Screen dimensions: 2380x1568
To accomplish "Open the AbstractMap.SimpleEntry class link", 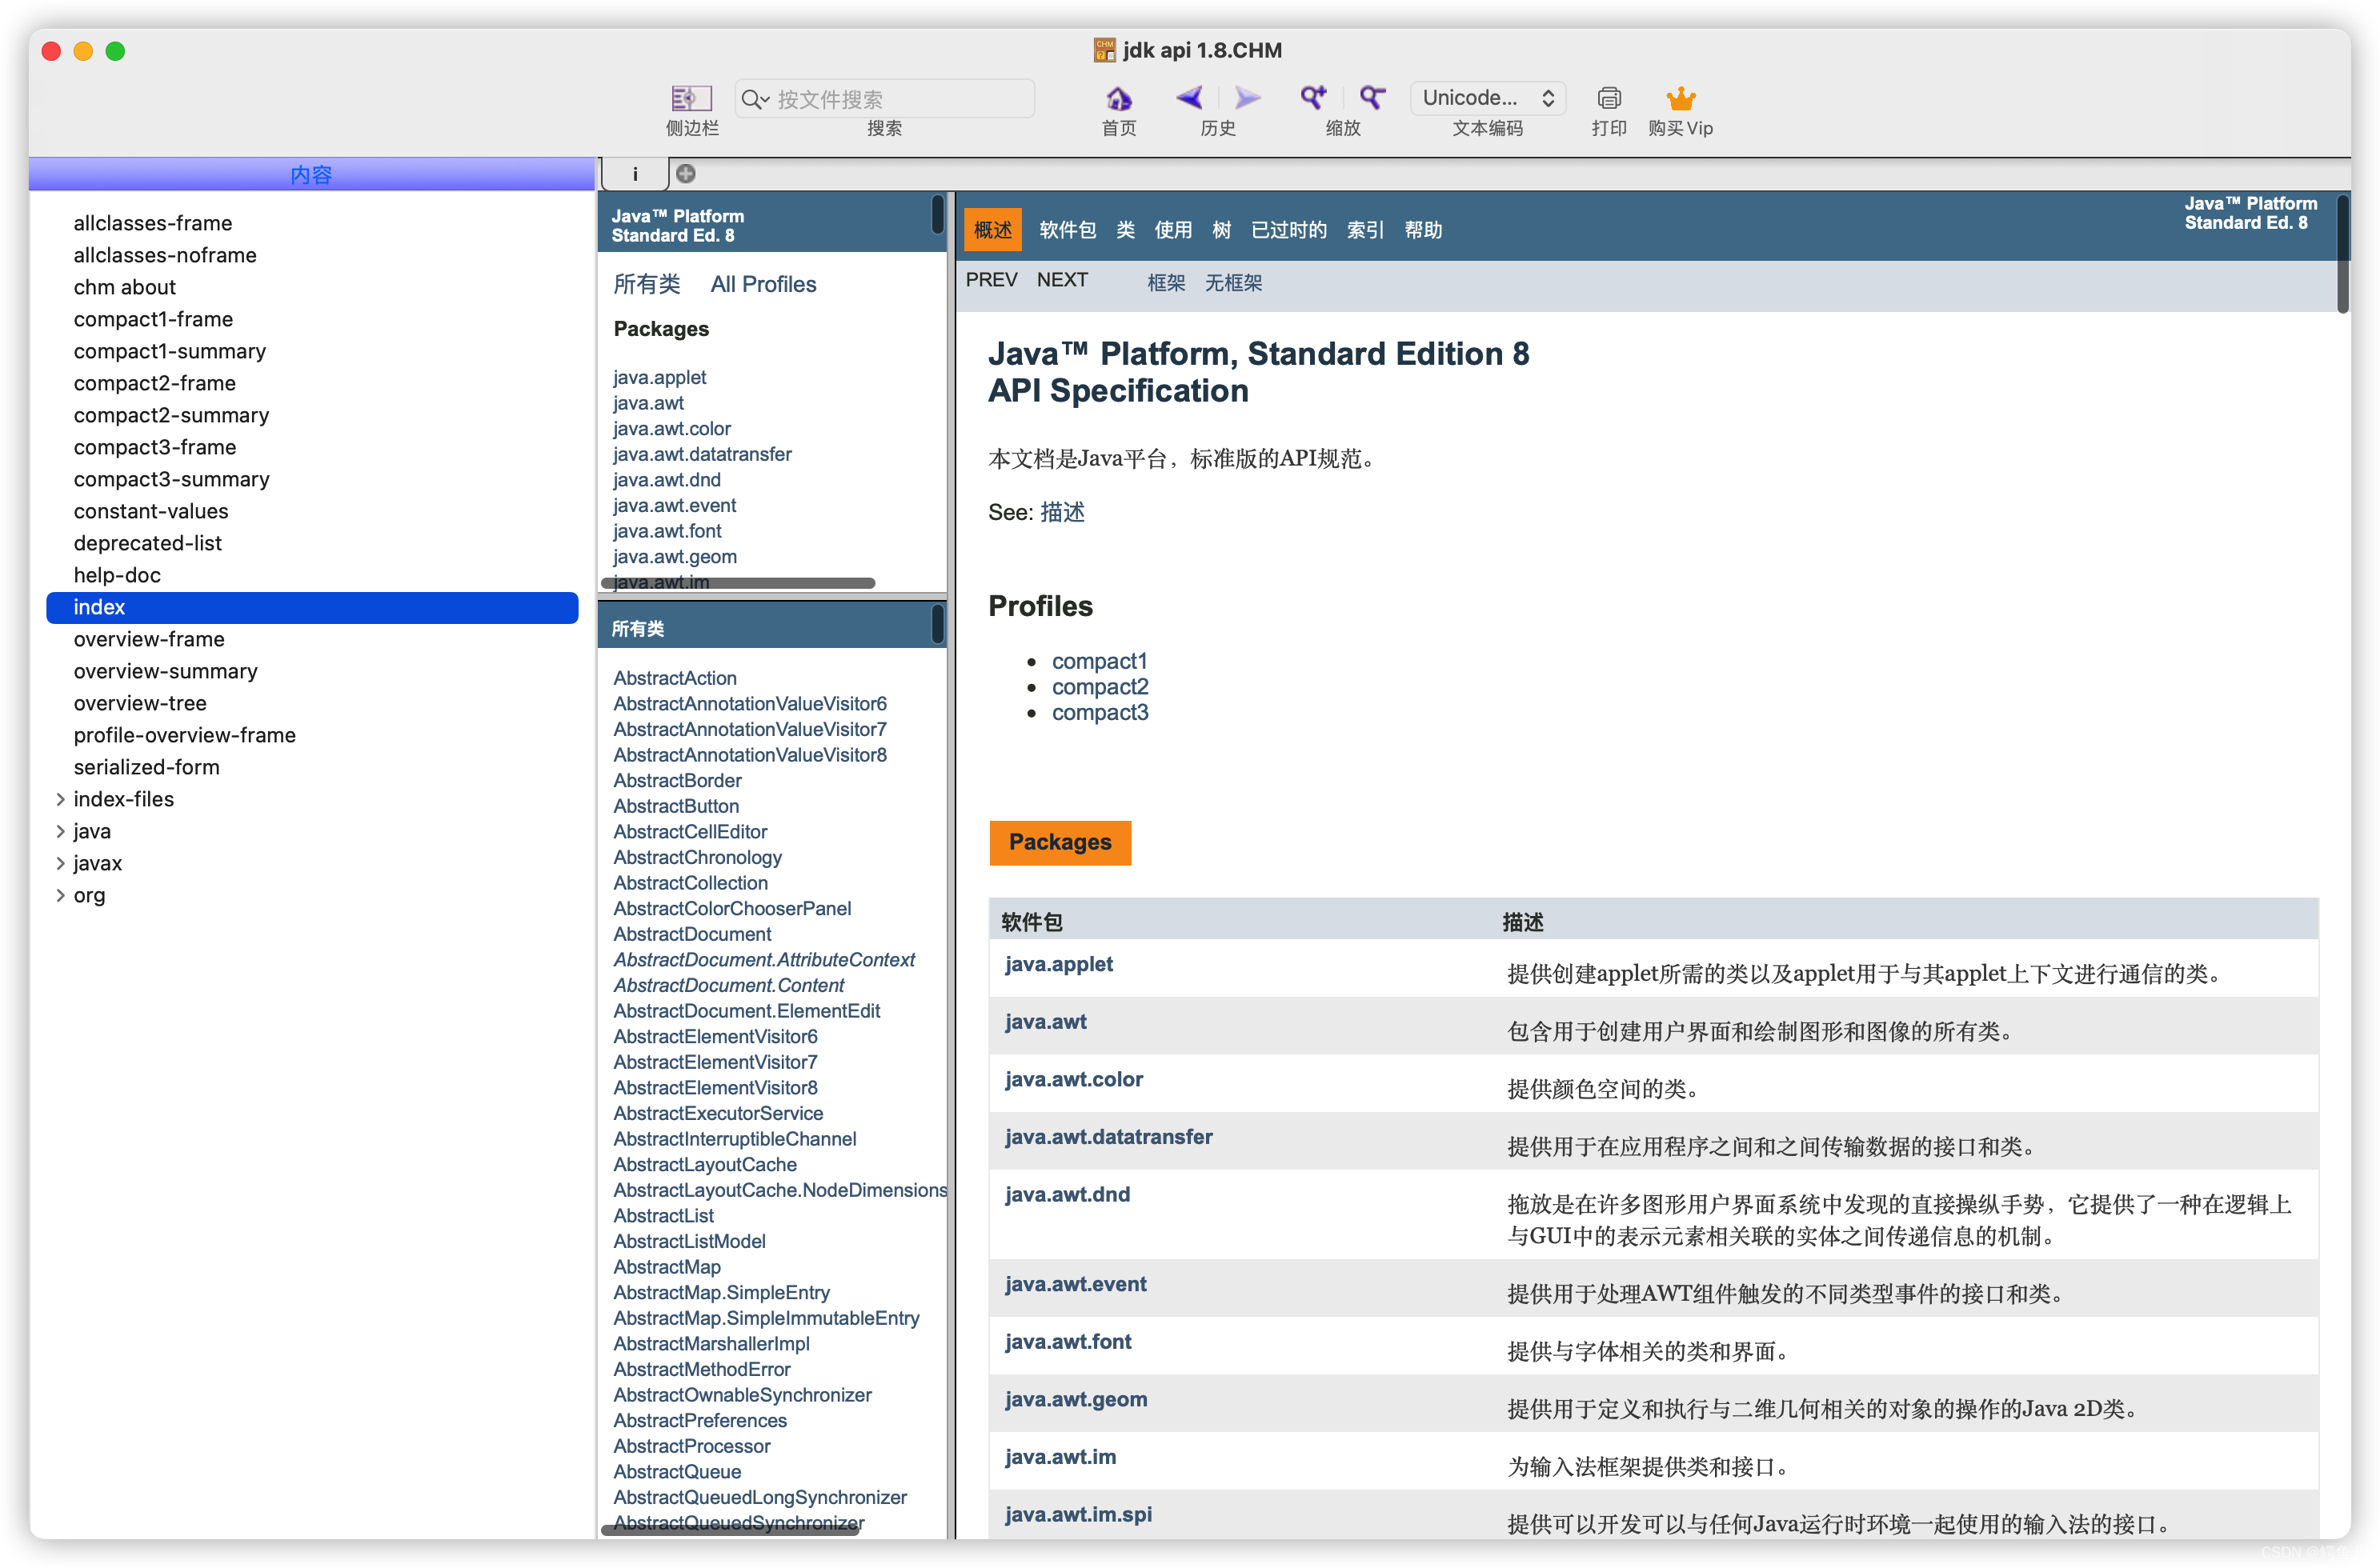I will pos(721,1293).
